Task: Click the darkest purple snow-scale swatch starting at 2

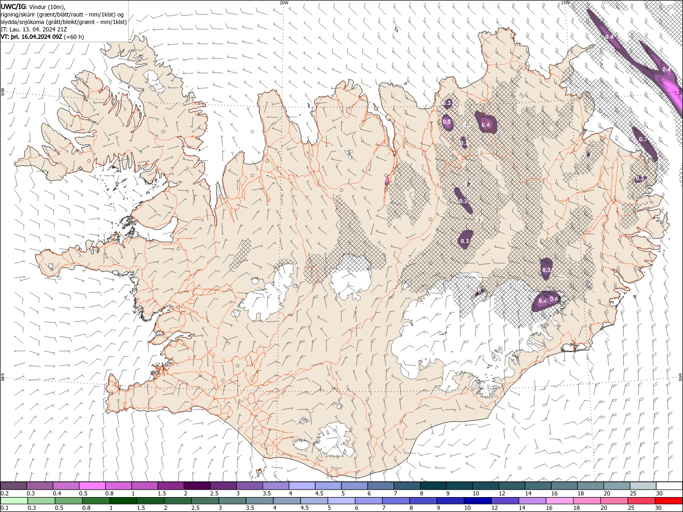Action: click(x=197, y=486)
